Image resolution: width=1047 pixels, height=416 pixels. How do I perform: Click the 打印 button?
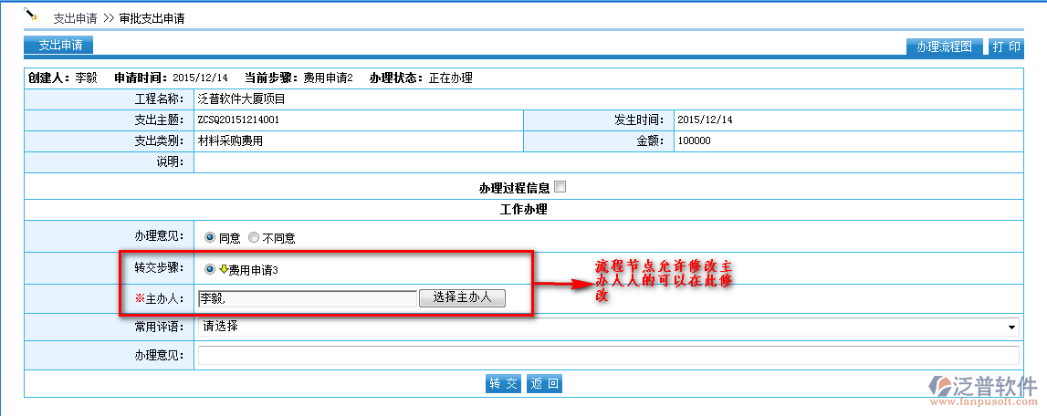coord(1006,47)
